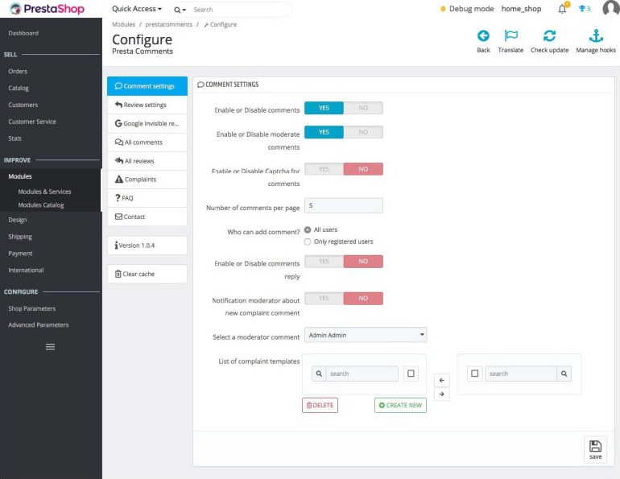
Task: Click the Modules breadcrumb link
Action: tap(123, 24)
